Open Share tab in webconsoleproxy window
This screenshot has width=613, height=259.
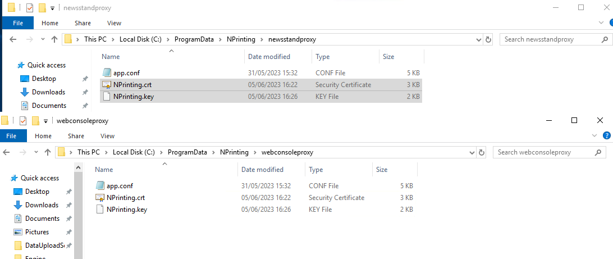76,136
